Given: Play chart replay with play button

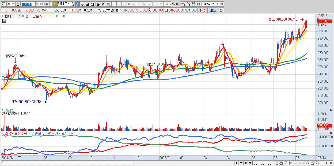Looking at the screenshot, I should tap(237, 163).
